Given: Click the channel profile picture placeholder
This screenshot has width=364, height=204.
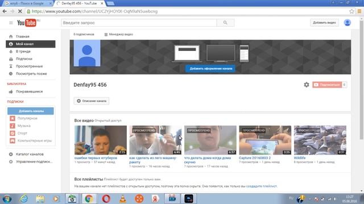Looking at the screenshot, I should click(x=87, y=53).
